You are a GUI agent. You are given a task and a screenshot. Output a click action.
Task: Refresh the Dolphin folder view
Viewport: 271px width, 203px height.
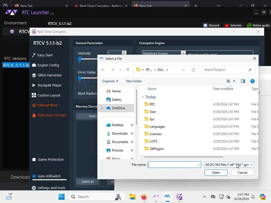click(193, 70)
